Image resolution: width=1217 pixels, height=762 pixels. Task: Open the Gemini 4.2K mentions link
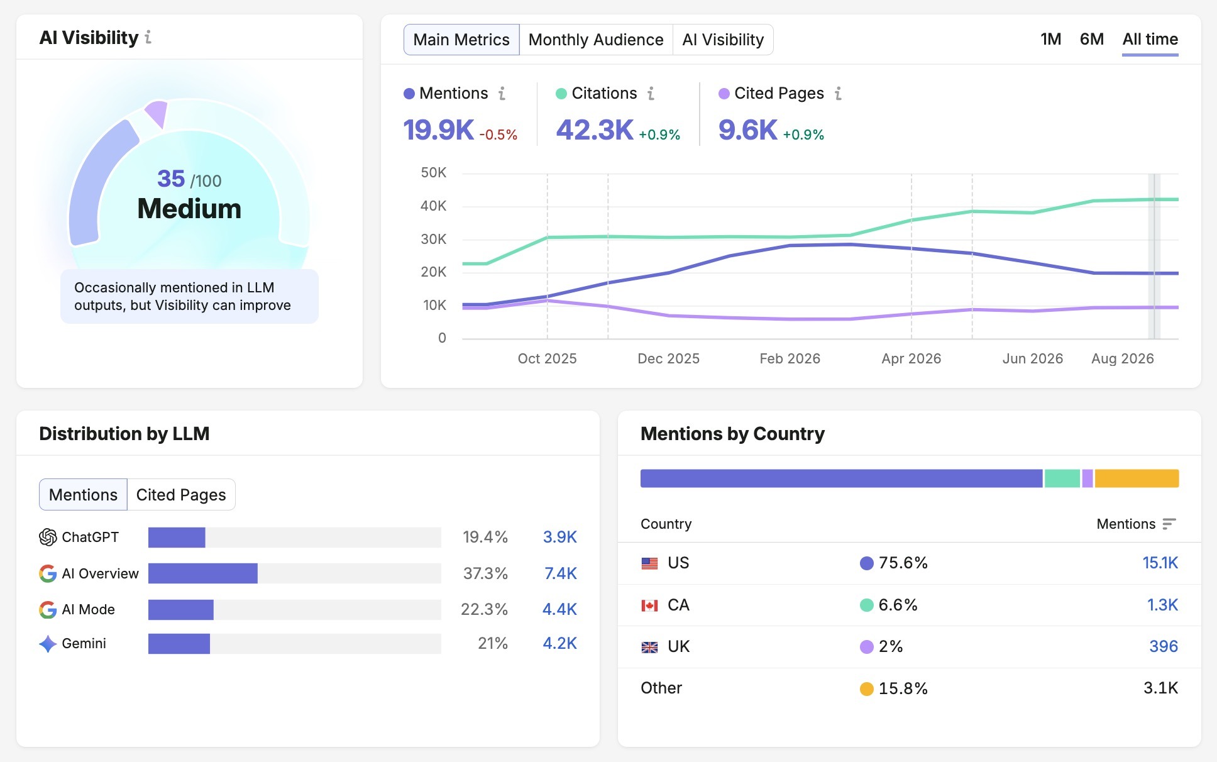point(559,643)
